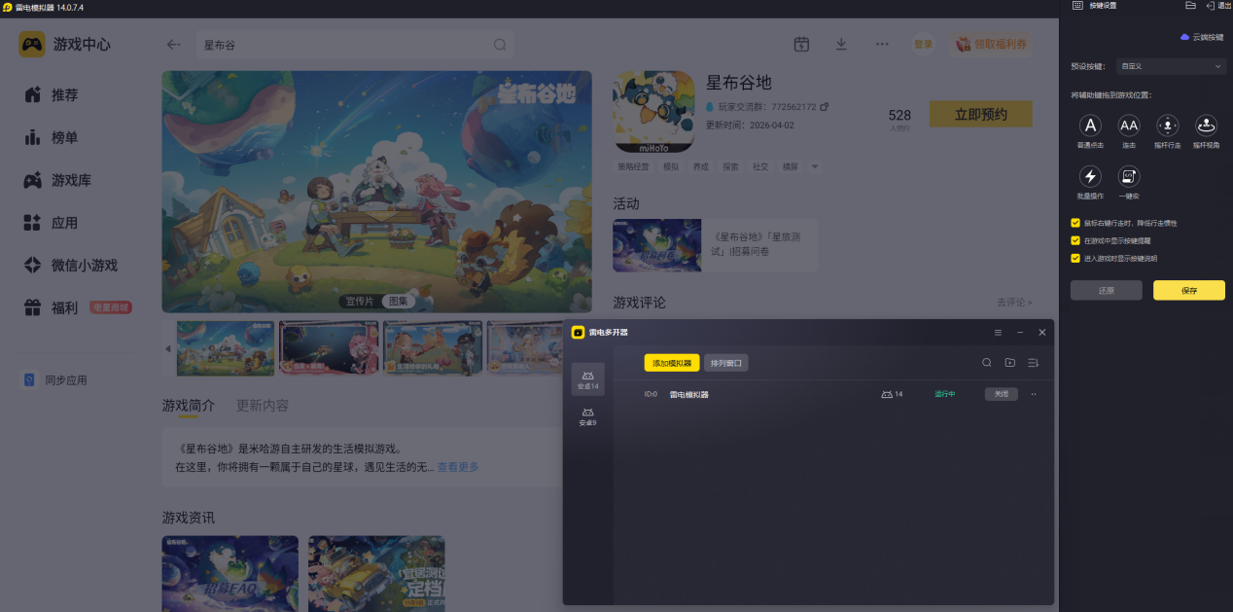Viewport: 1233px width, 612px height.
Task: Click the 探索 tag
Action: coord(730,166)
